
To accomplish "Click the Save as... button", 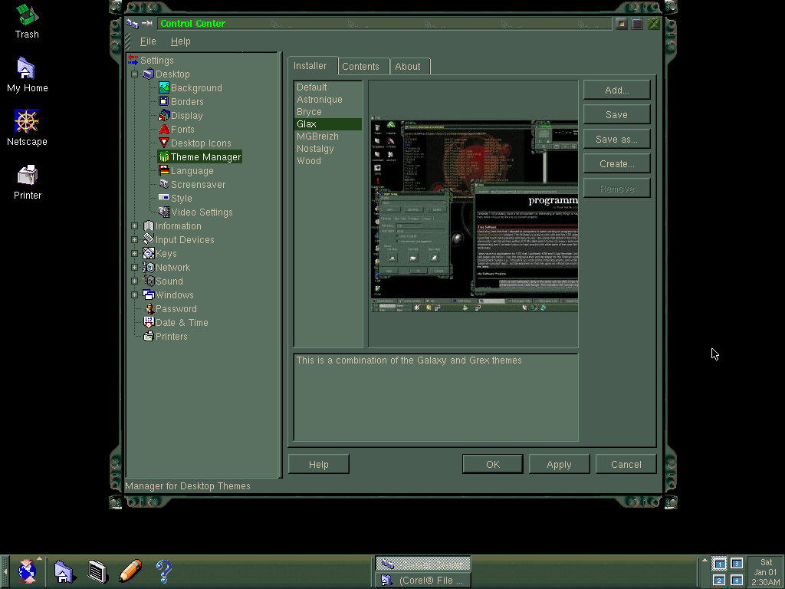I will coord(616,140).
